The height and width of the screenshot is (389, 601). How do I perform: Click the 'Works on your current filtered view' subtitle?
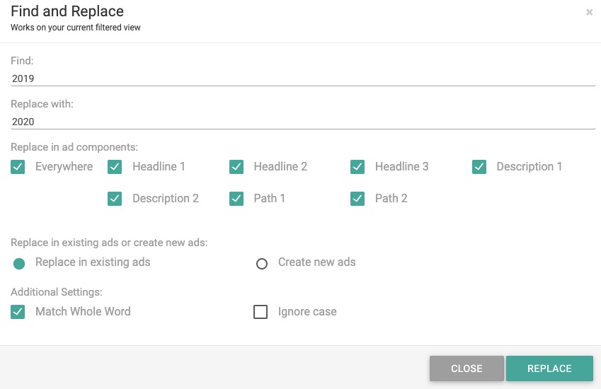click(76, 28)
